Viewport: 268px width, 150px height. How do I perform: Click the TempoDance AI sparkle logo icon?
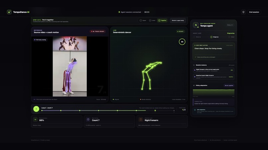tap(9, 12)
